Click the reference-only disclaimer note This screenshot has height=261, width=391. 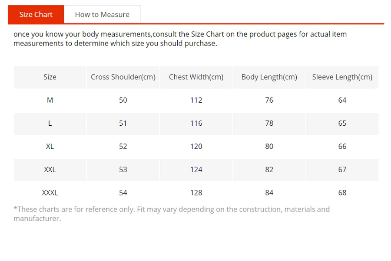(x=172, y=214)
